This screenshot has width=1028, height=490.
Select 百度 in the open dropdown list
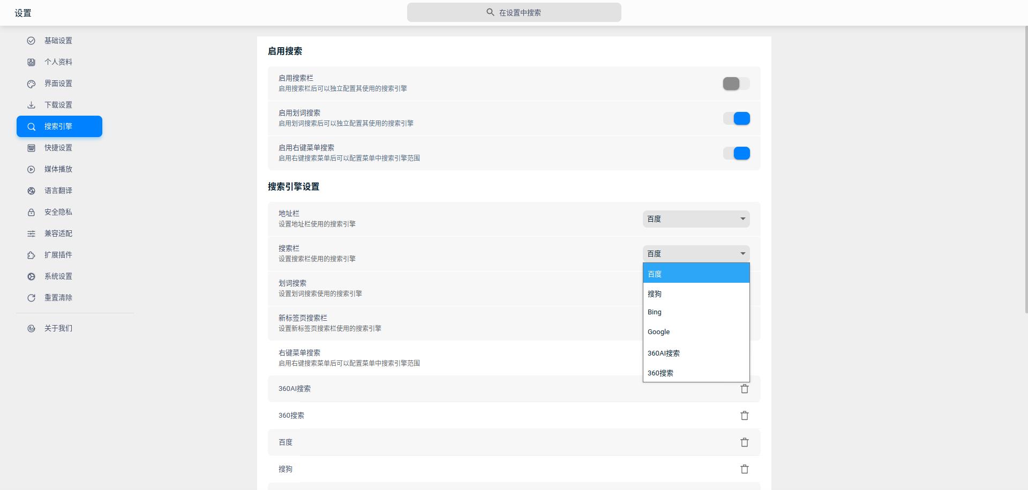(696, 273)
